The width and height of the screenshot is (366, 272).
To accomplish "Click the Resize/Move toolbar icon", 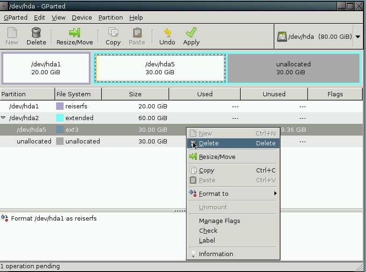I will click(x=74, y=33).
